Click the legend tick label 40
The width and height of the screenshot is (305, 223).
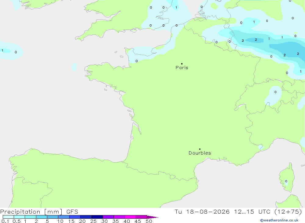tap(127, 221)
